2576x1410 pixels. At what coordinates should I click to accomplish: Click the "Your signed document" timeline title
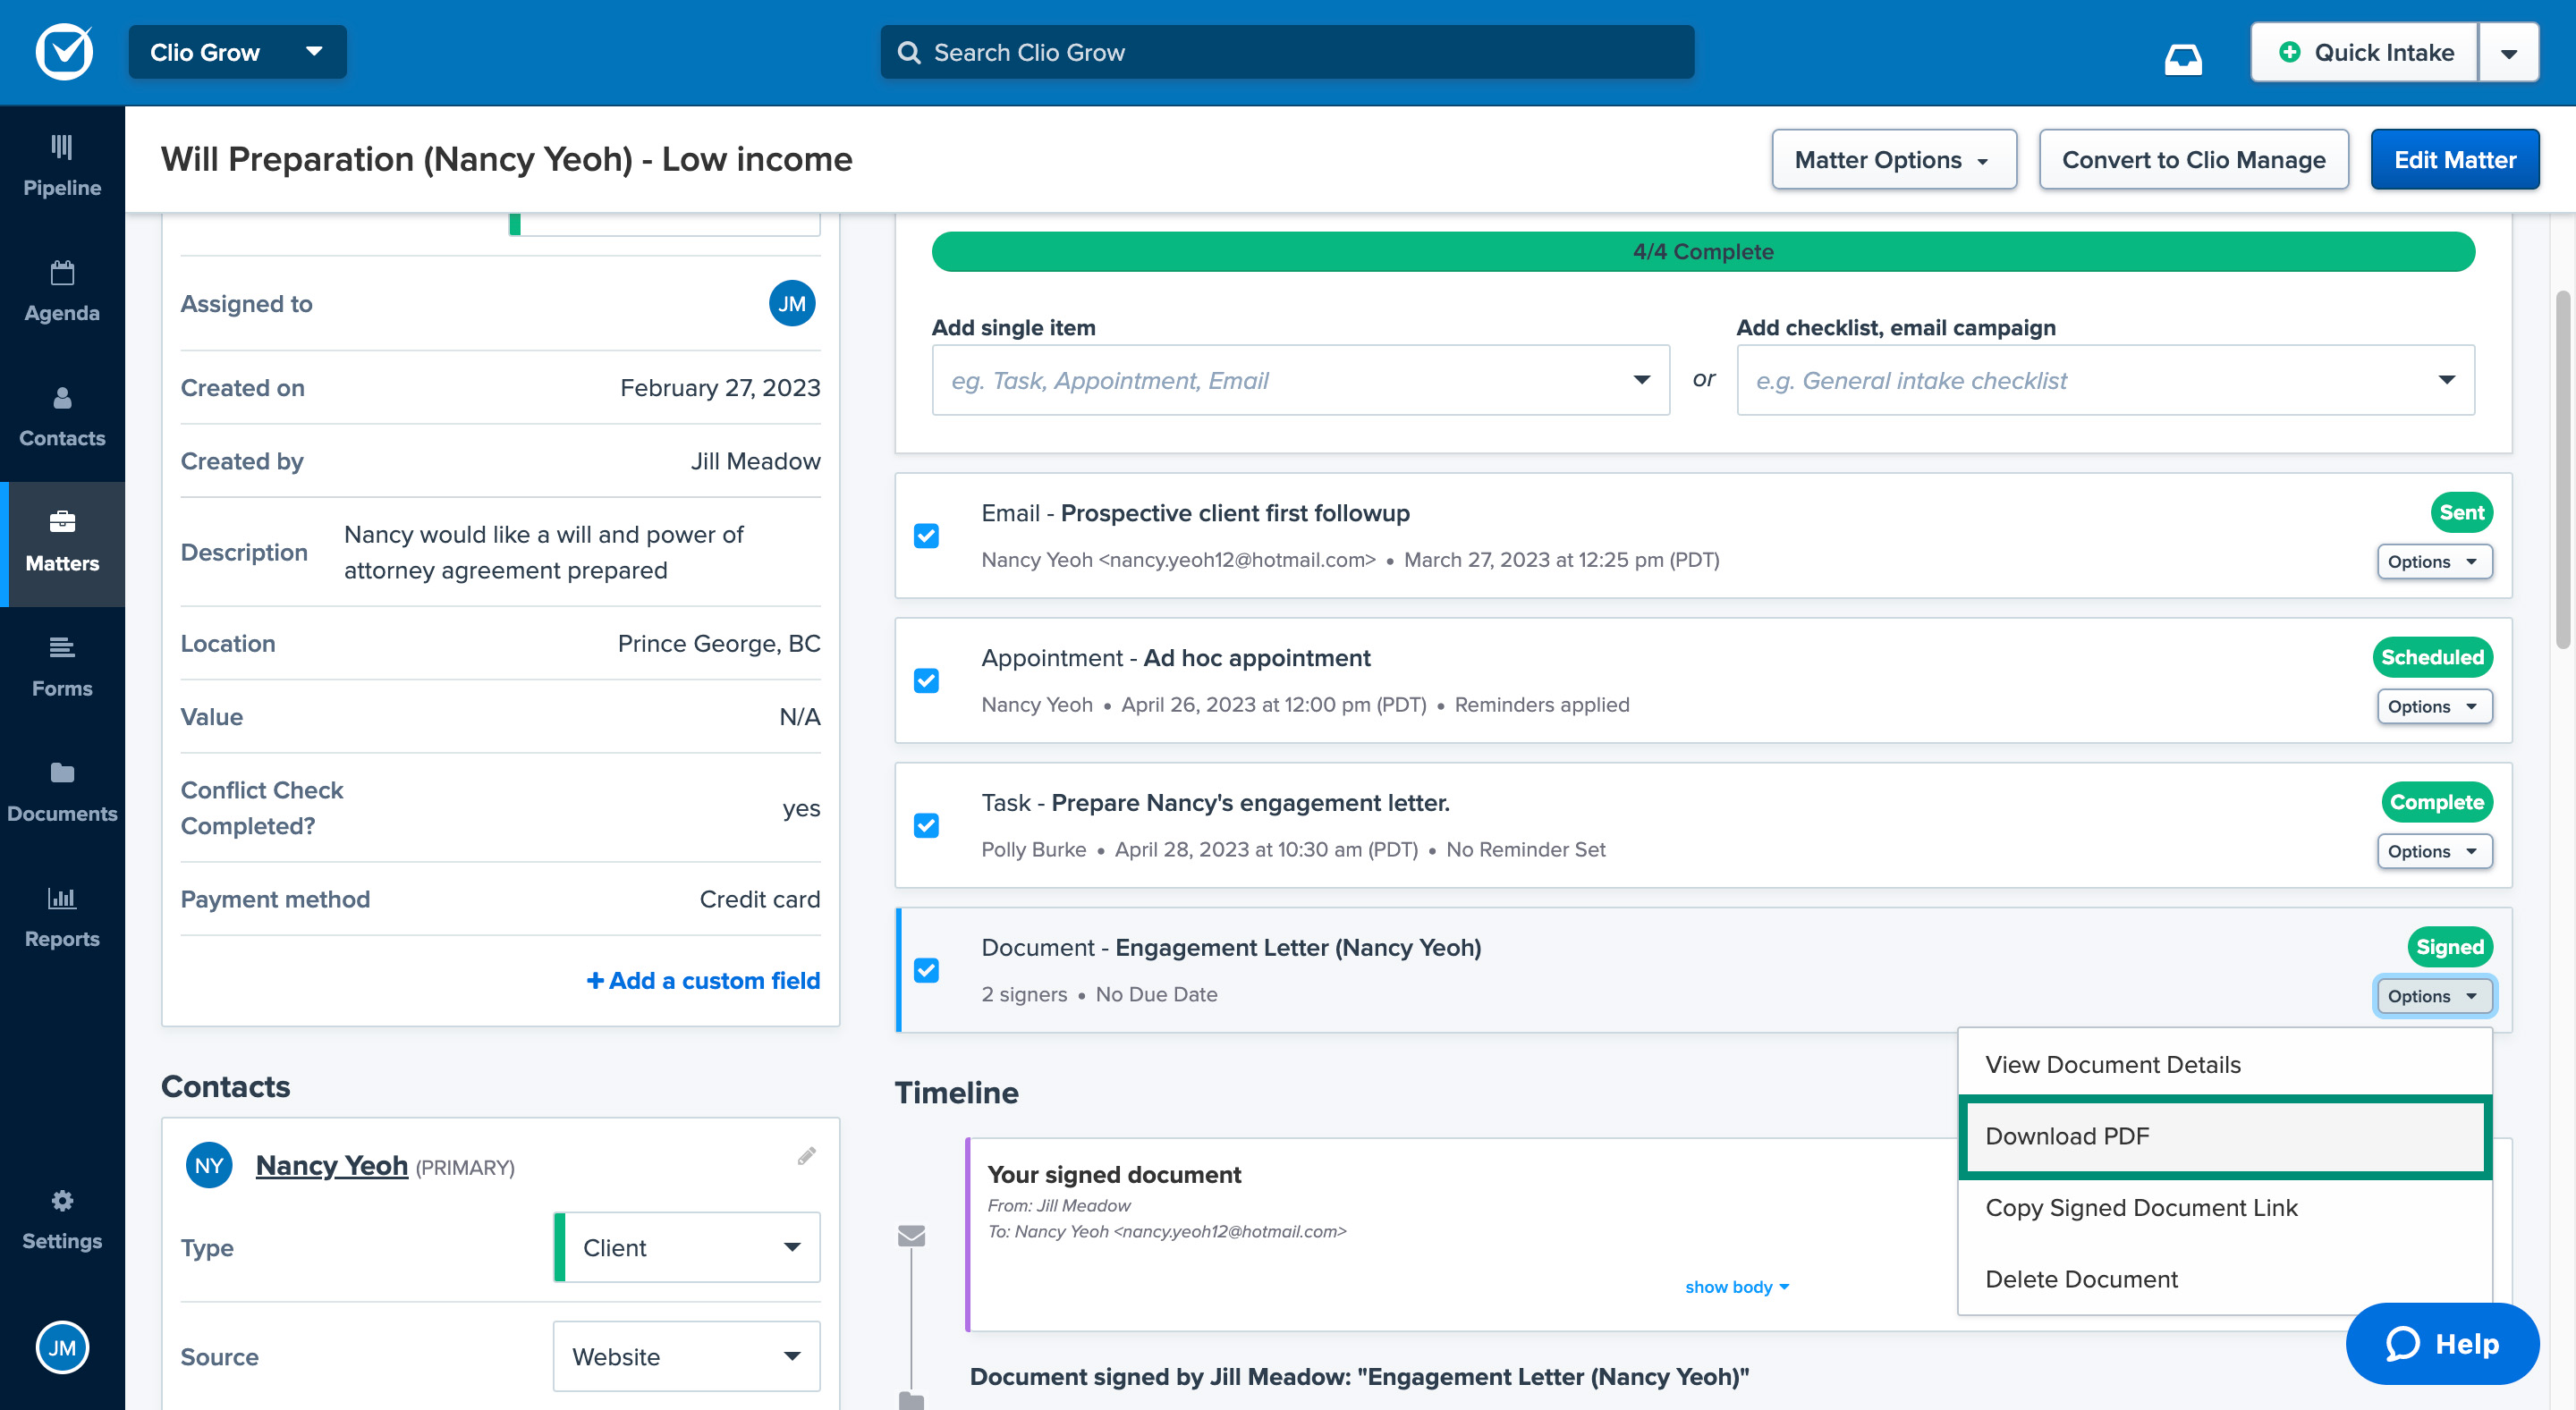1114,1174
